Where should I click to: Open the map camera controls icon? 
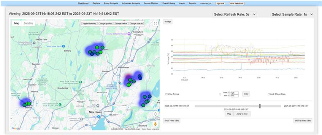[x=155, y=114]
